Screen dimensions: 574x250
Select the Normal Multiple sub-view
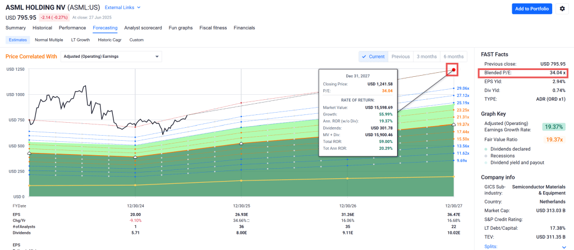(x=49, y=40)
